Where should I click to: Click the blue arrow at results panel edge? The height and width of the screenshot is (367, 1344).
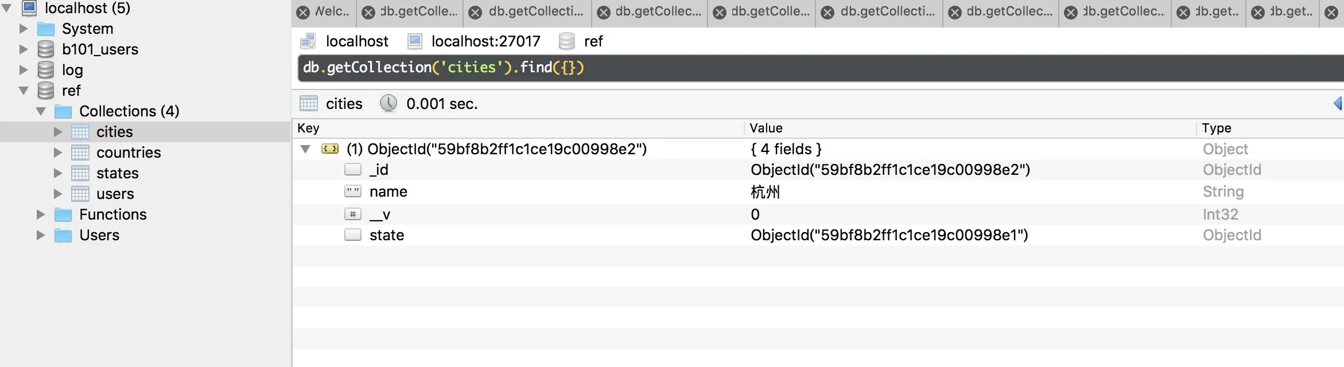pos(1338,103)
